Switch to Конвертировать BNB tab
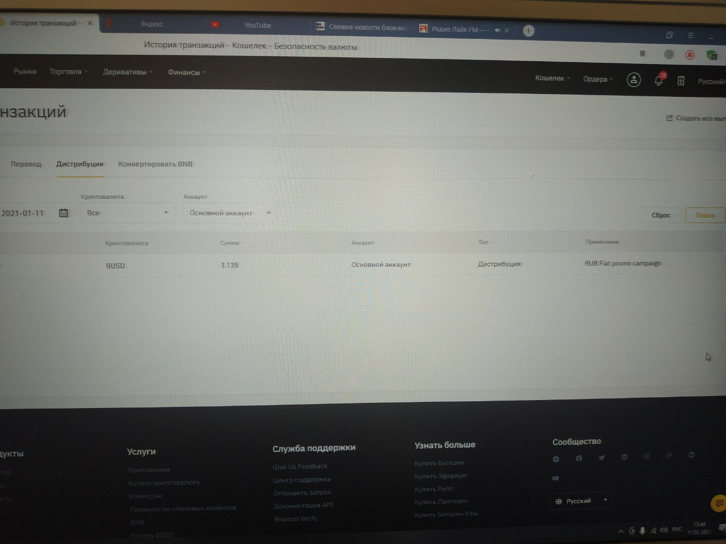The image size is (726, 544). pyautogui.click(x=155, y=164)
